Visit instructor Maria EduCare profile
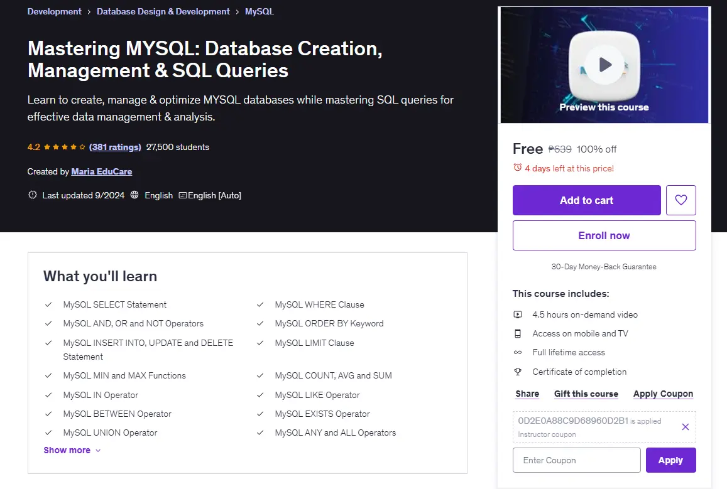The height and width of the screenshot is (489, 727). click(x=102, y=172)
